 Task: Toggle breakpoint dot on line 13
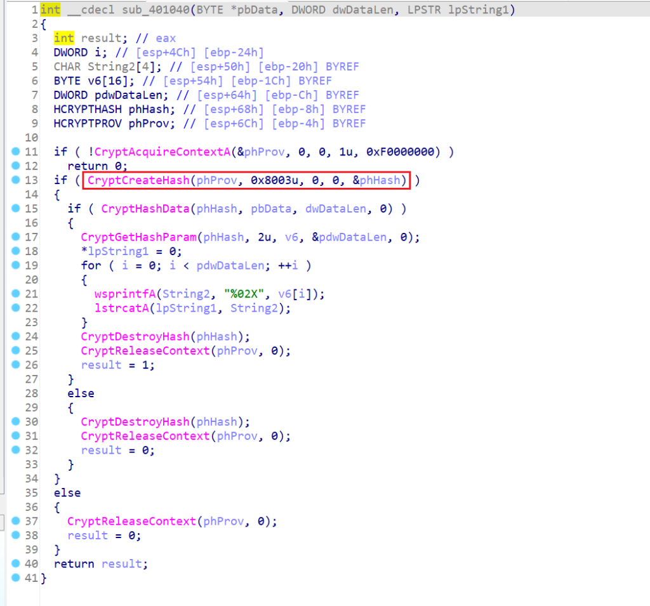(16, 180)
